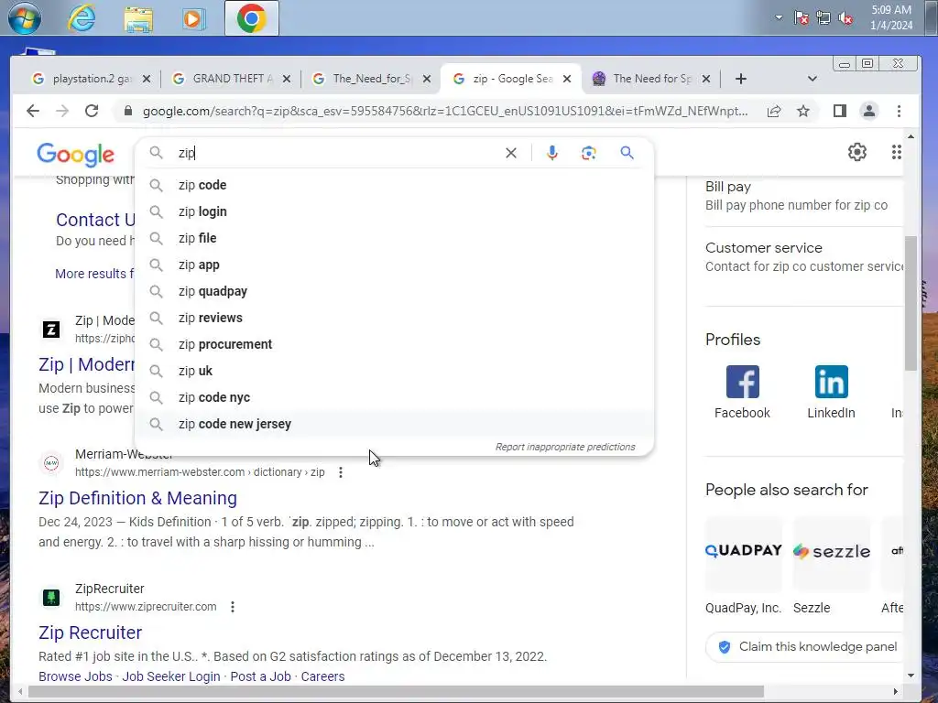This screenshot has height=703, width=938.
Task: Open the Facebook profile icon
Action: 742,382
